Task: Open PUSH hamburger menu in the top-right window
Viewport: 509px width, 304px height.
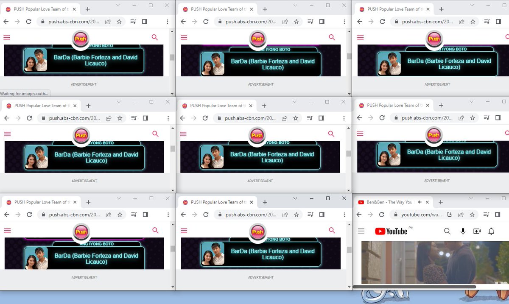Action: [361, 37]
